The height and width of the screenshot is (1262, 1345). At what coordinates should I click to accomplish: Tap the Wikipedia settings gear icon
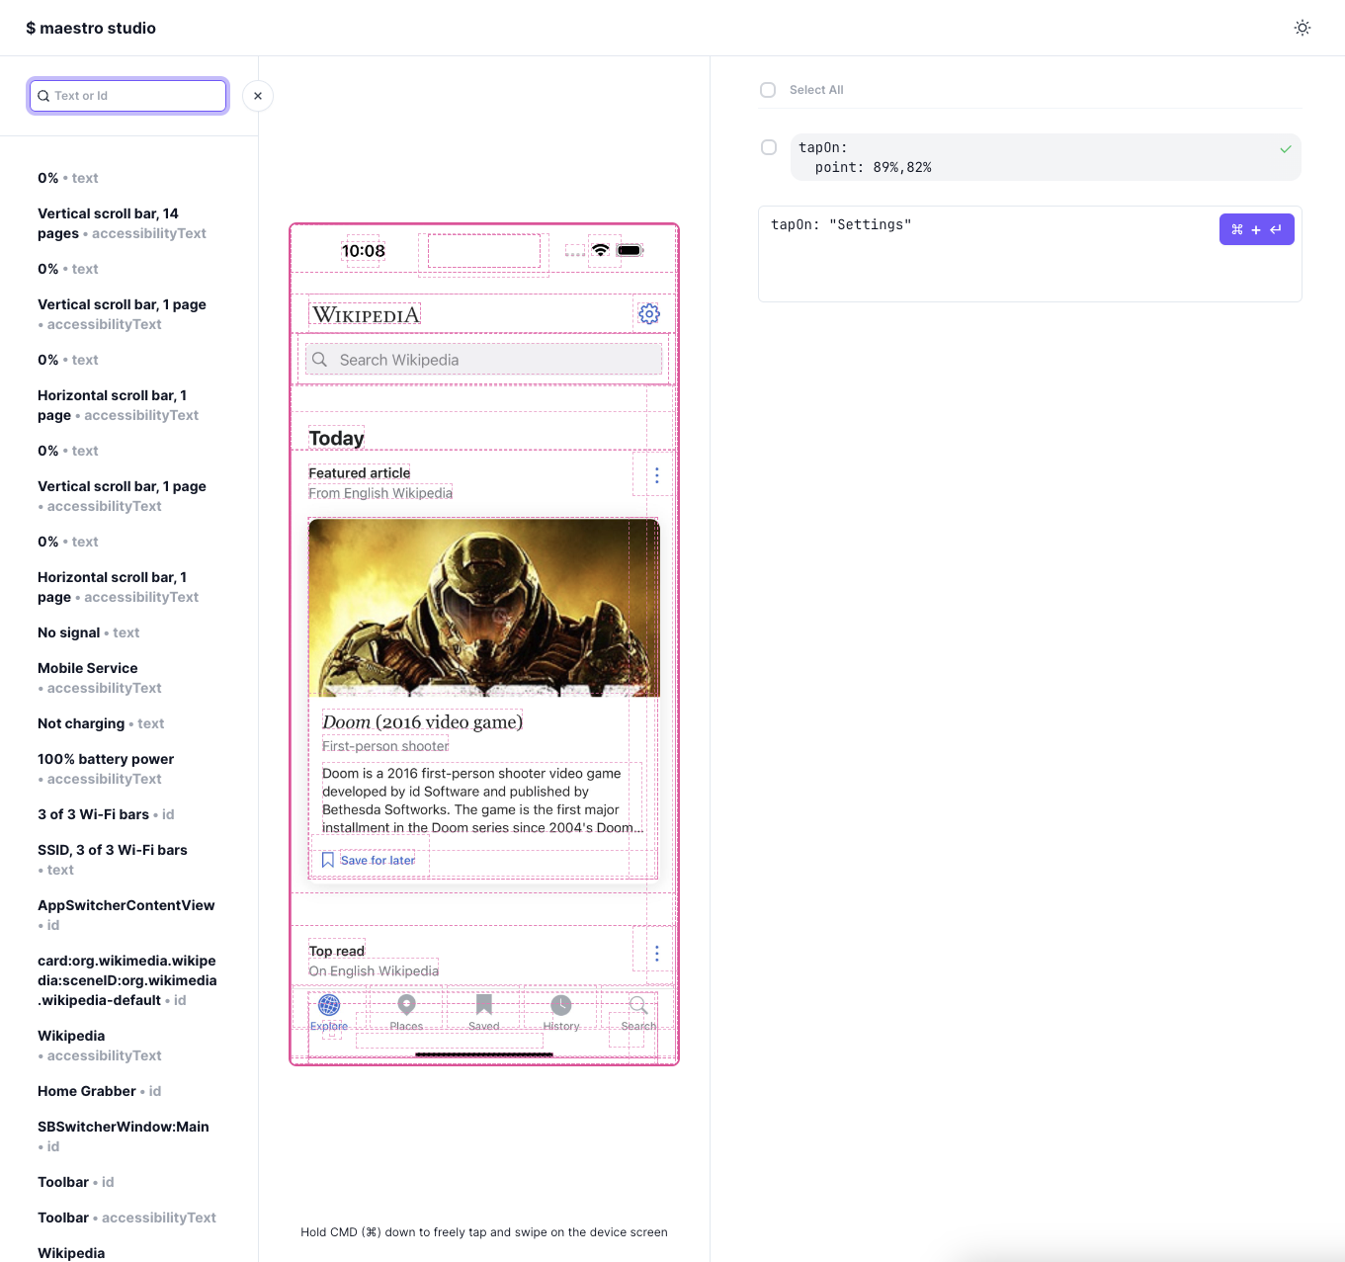point(649,313)
